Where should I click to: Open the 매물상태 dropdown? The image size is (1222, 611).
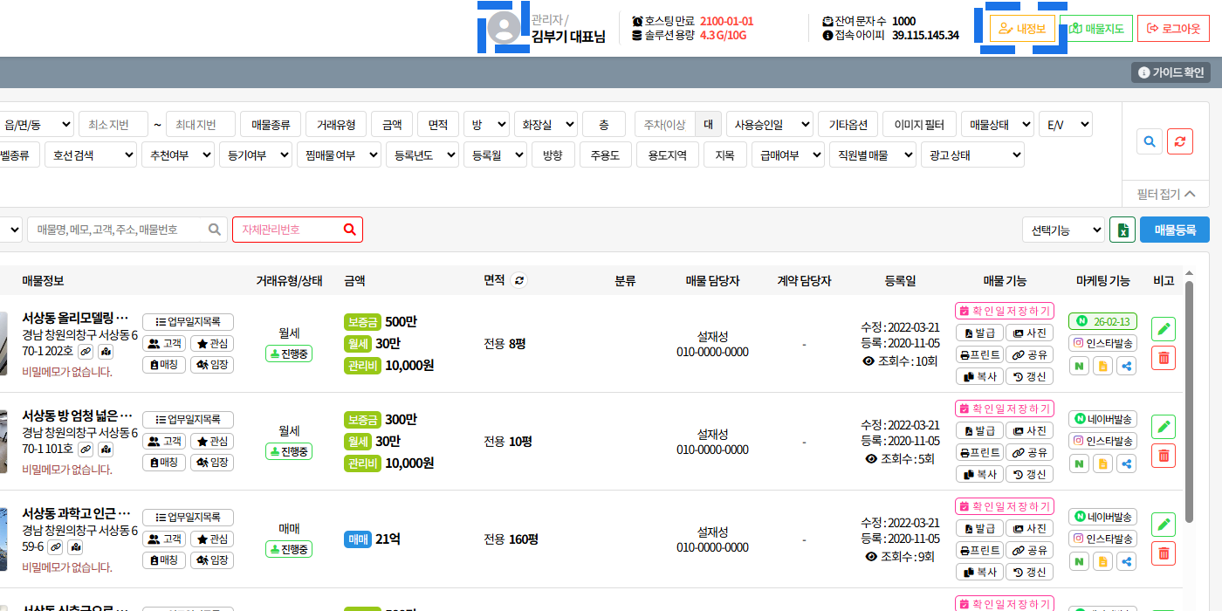pos(997,125)
